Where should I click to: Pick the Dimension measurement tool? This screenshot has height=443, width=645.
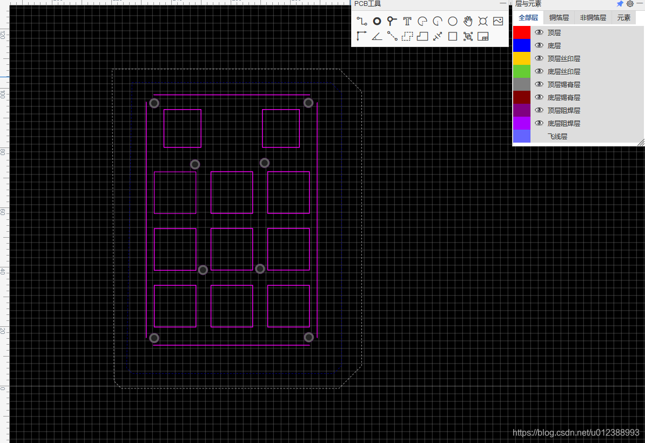[438, 36]
